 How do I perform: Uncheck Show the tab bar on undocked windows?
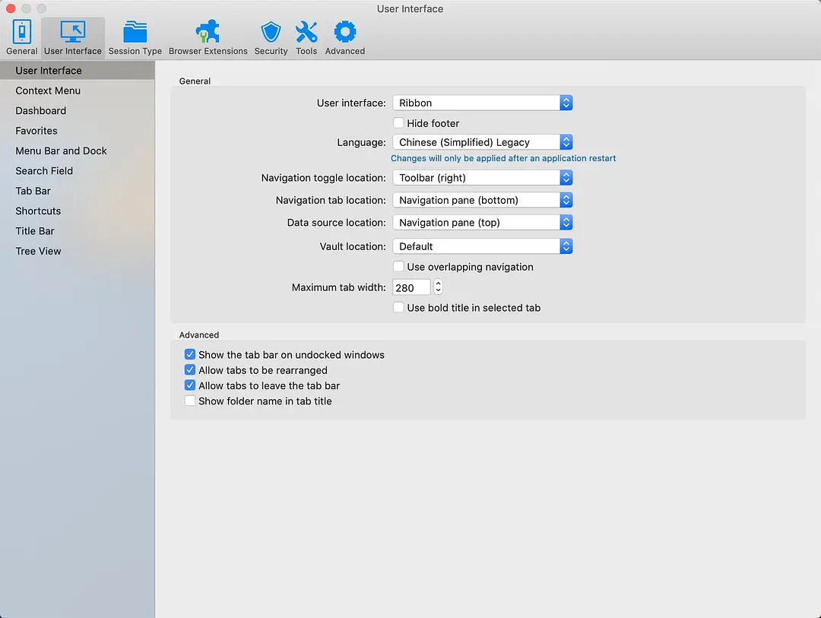190,354
